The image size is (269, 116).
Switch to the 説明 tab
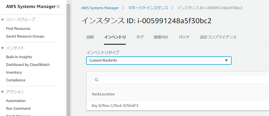[90, 37]
